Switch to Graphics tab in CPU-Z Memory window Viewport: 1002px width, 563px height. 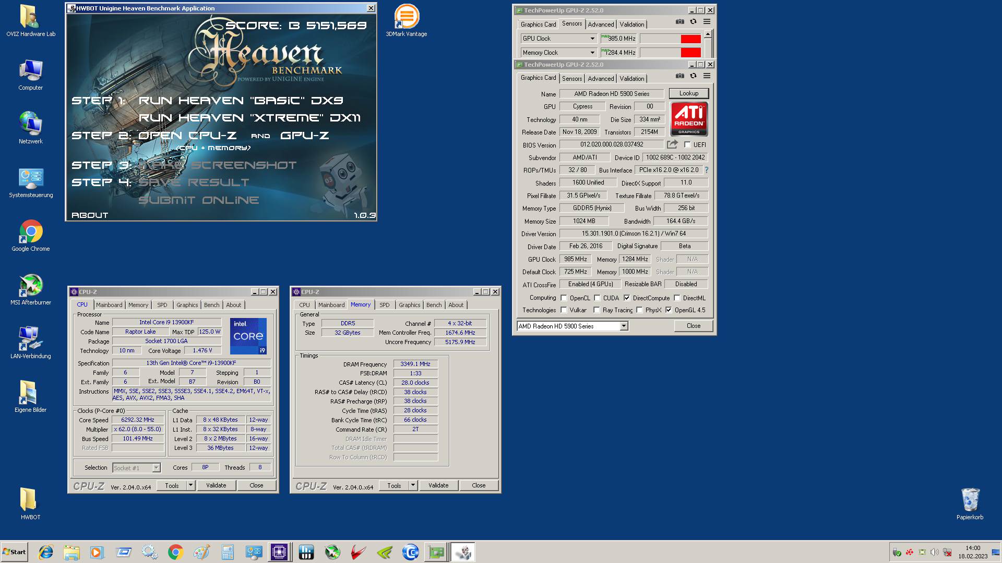pos(409,305)
